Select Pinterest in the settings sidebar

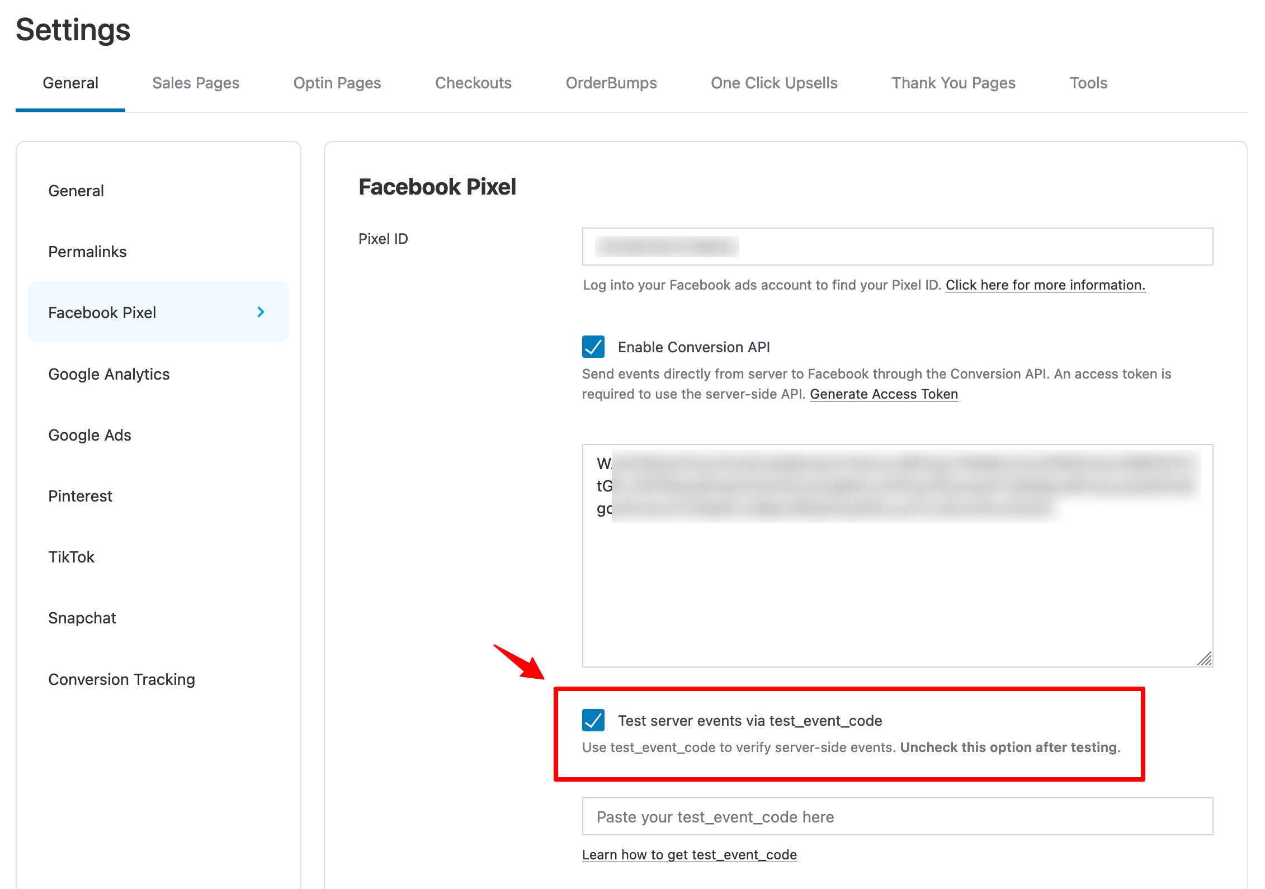(80, 495)
